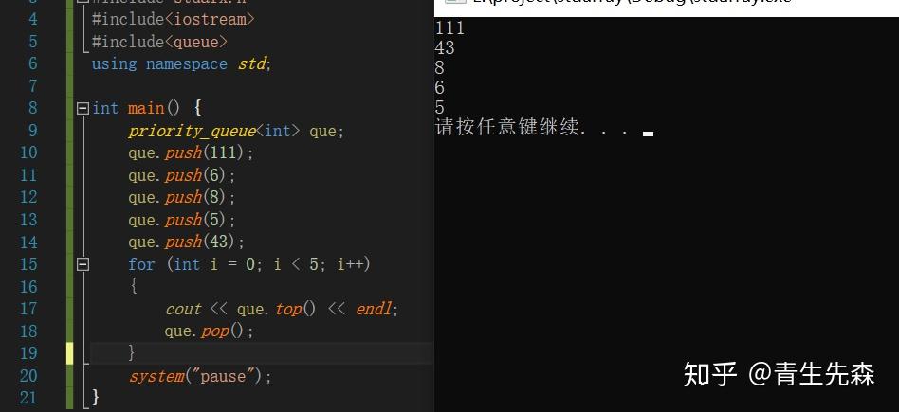Screen dimensions: 899x412
Task: Click line number 18 in the gutter
Action: click(x=28, y=331)
